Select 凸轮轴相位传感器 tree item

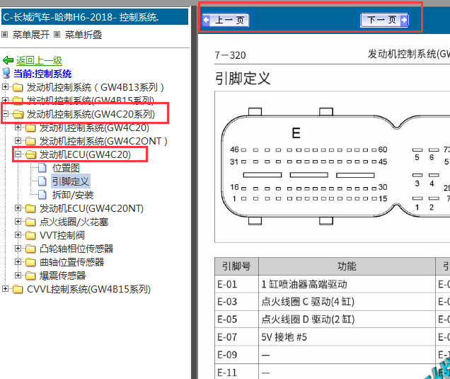pyautogui.click(x=76, y=249)
